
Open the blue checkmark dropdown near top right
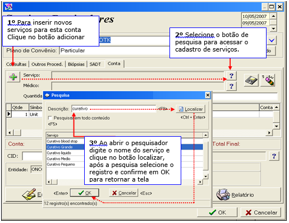[x=272, y=40]
